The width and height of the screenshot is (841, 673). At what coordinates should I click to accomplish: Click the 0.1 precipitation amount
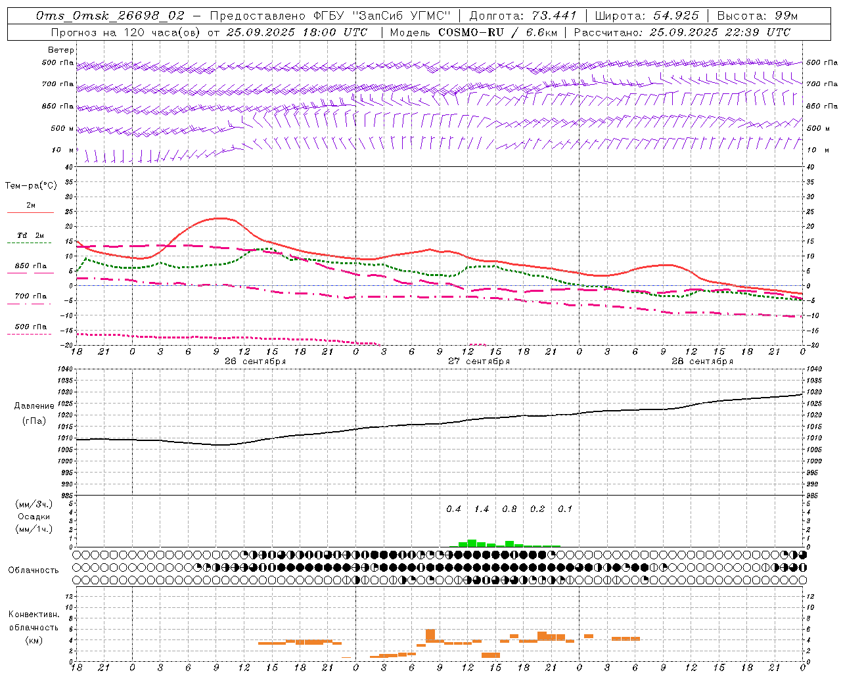tap(565, 509)
